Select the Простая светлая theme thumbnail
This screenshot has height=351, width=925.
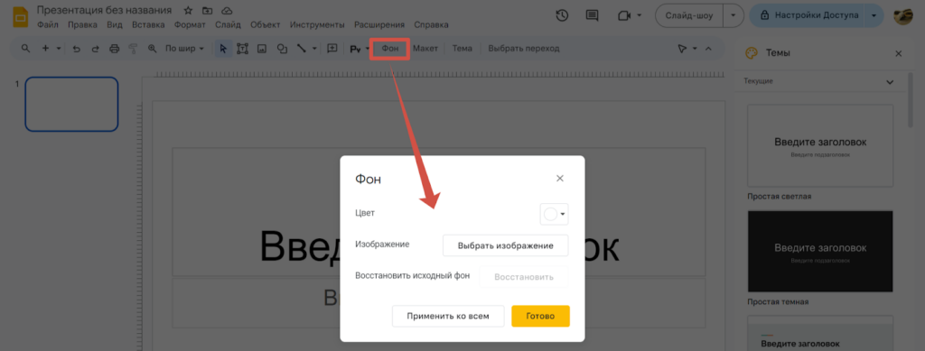(820, 146)
